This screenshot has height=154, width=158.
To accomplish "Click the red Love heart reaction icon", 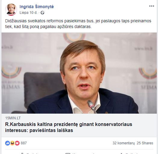I will pos(17,143).
